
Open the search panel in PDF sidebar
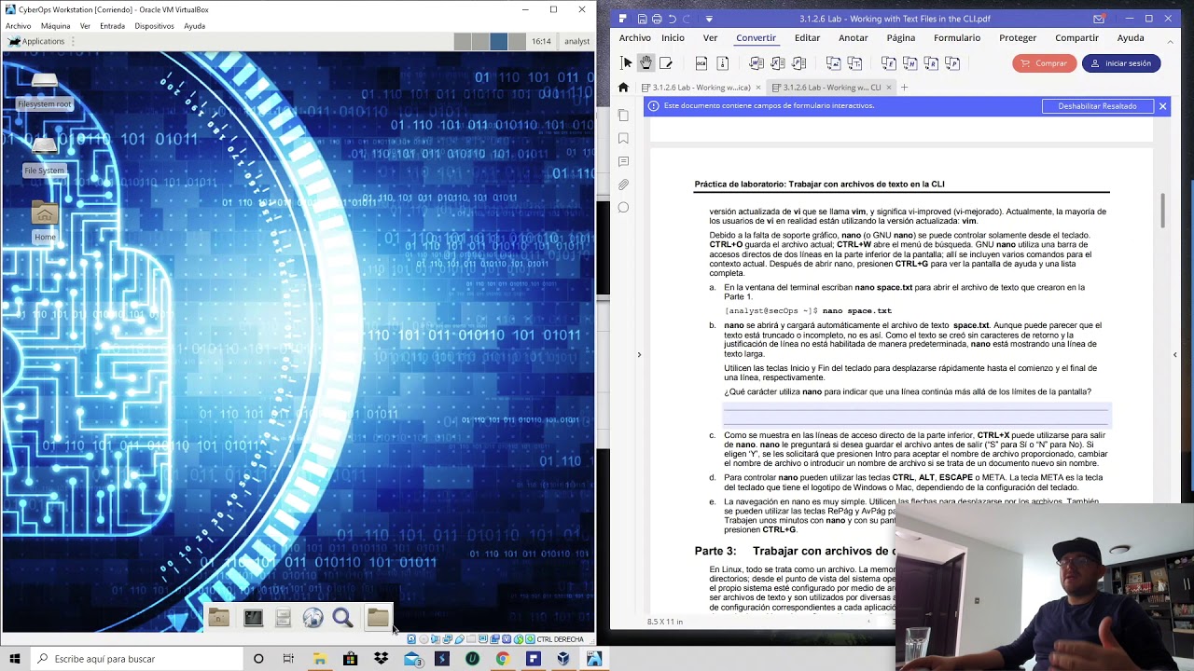coord(624,208)
